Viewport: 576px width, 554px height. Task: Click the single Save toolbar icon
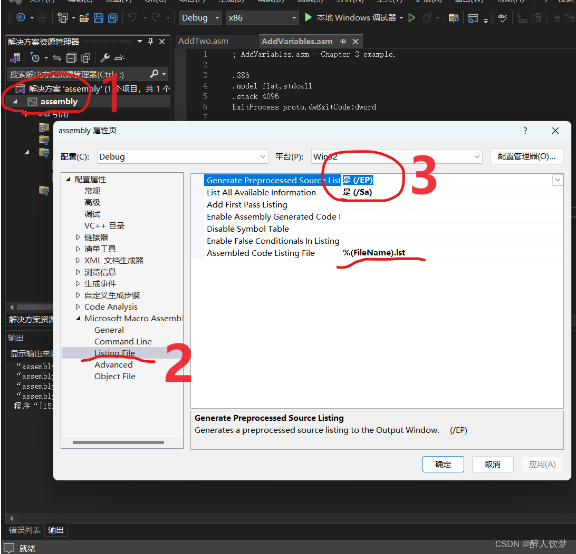99,17
